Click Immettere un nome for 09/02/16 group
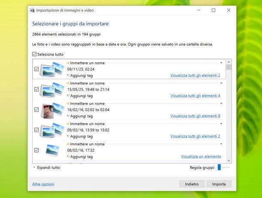 click(87, 124)
